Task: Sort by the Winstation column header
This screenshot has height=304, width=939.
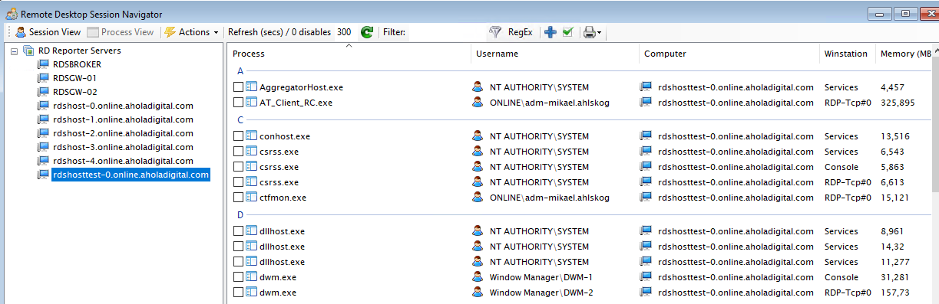Action: [x=847, y=54]
